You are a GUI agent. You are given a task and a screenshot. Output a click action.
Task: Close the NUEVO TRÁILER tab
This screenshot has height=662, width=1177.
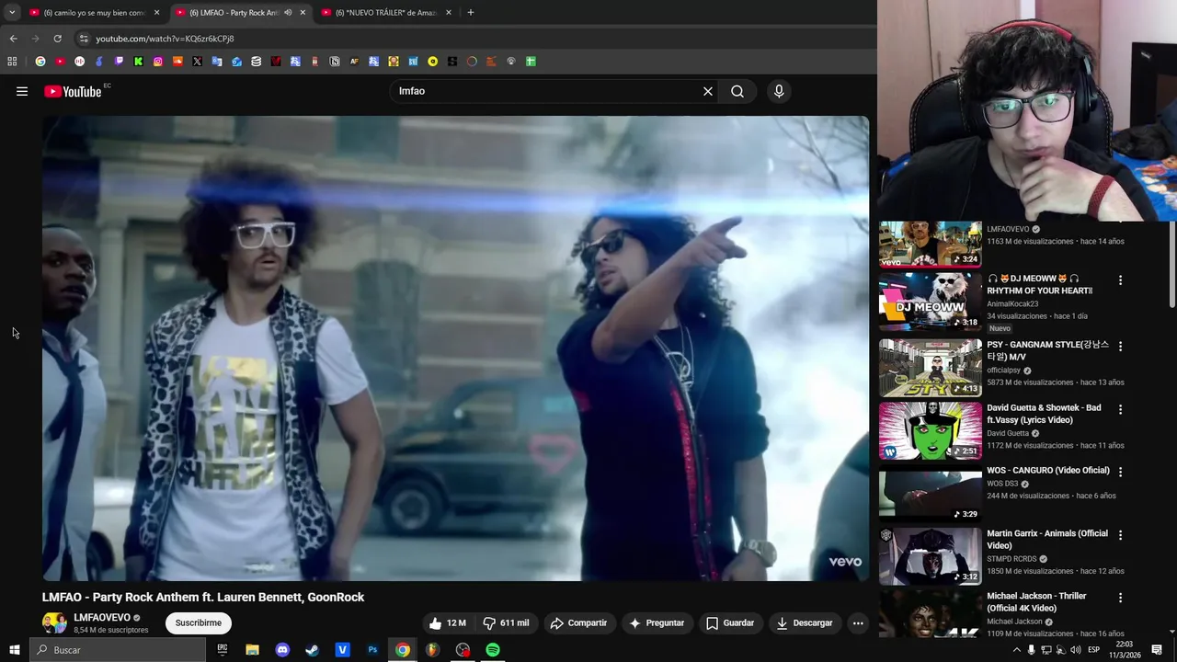(449, 12)
